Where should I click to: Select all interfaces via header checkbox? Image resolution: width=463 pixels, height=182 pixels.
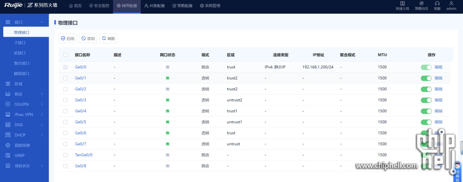65,55
